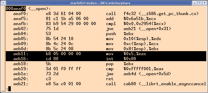The width and height of the screenshot is (208, 93).
Task: Click highlighted address aeb16:
Action: tap(21, 59)
